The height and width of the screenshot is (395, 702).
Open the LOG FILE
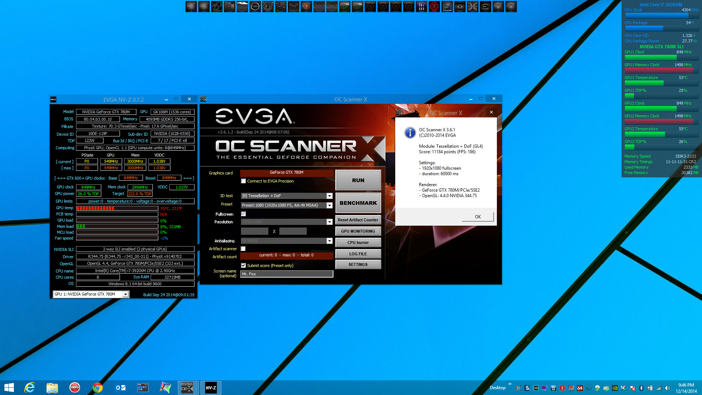coord(358,254)
